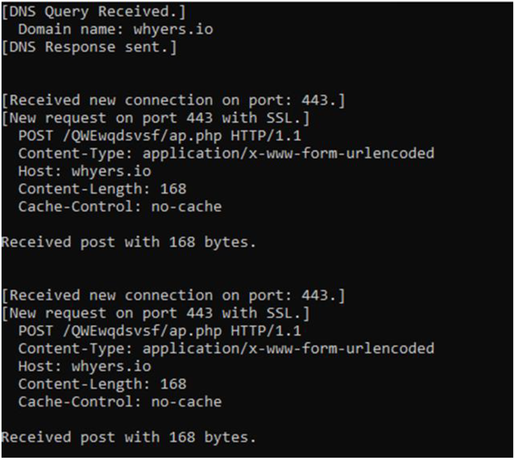
Task: Click the second Received new connection line
Action: click(x=173, y=296)
